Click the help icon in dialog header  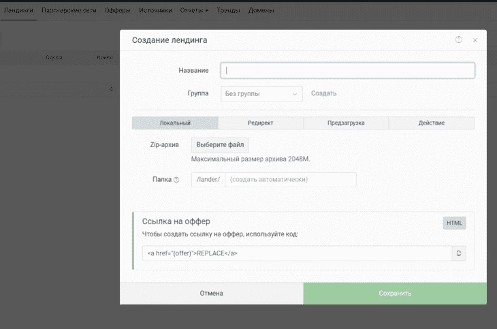pyautogui.click(x=458, y=40)
